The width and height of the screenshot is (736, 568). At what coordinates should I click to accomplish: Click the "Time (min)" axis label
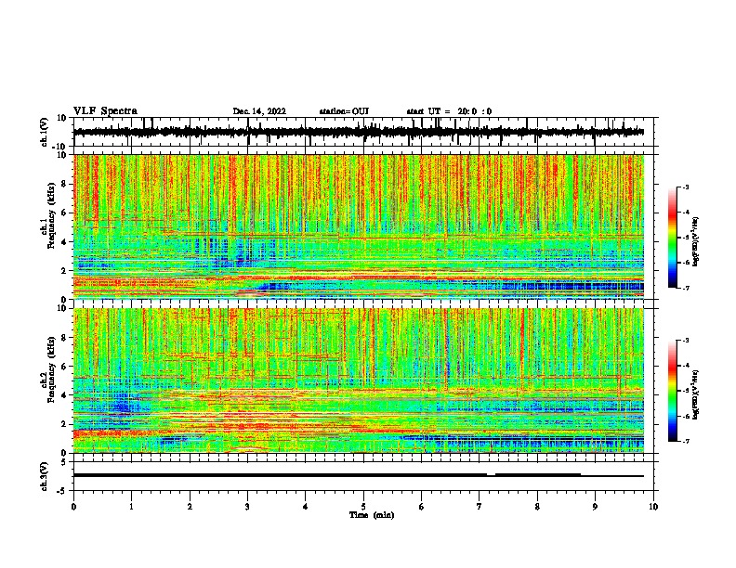[372, 515]
